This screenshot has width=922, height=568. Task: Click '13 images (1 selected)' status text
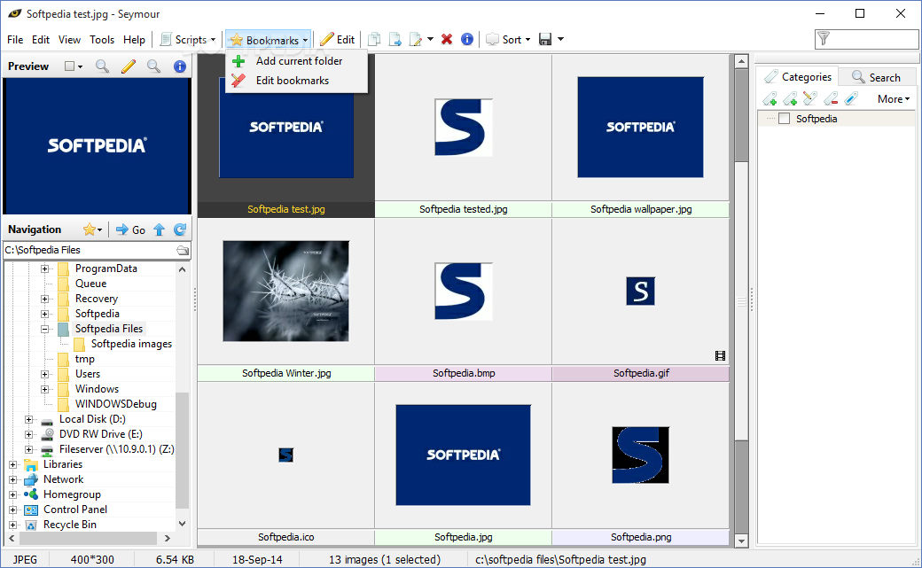pos(384,560)
